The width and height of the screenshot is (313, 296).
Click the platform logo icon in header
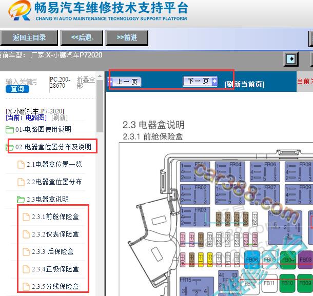[x=19, y=10]
